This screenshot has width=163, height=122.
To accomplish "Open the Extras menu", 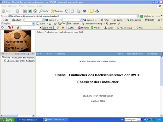I will (x=39, y=6).
